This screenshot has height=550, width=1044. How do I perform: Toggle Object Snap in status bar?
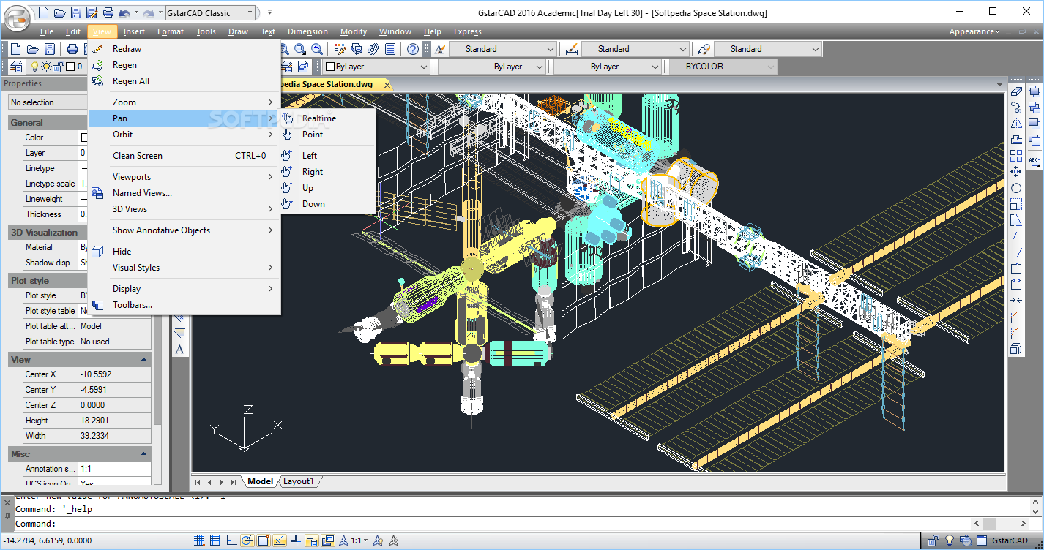coord(264,541)
